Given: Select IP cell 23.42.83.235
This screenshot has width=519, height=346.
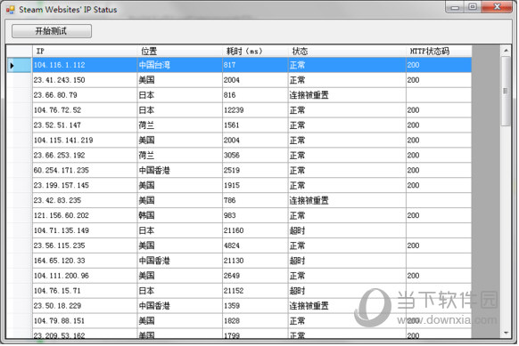Looking at the screenshot, I should 85,201.
